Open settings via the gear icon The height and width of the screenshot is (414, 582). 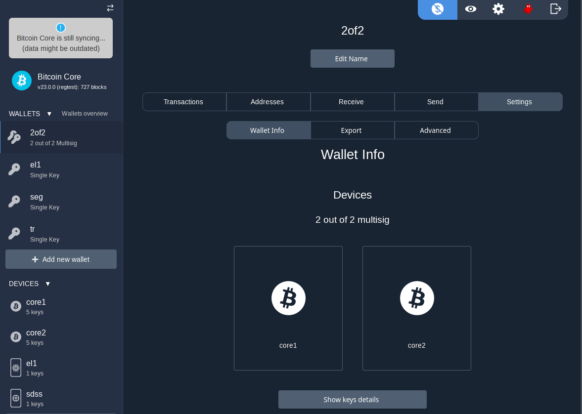(498, 9)
